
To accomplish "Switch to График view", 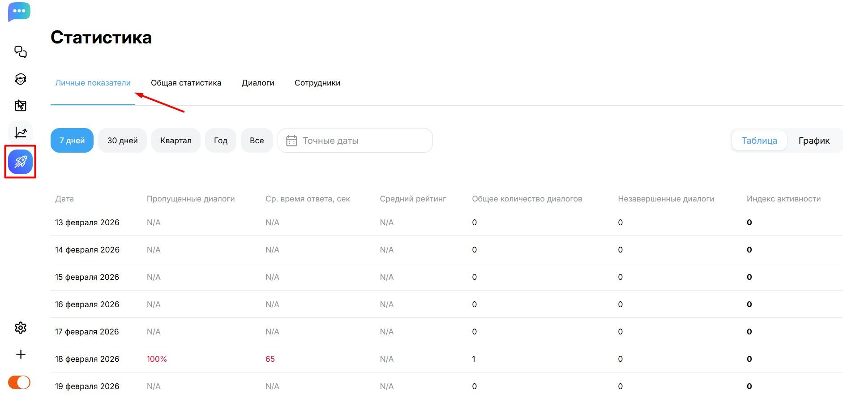I will 813,141.
